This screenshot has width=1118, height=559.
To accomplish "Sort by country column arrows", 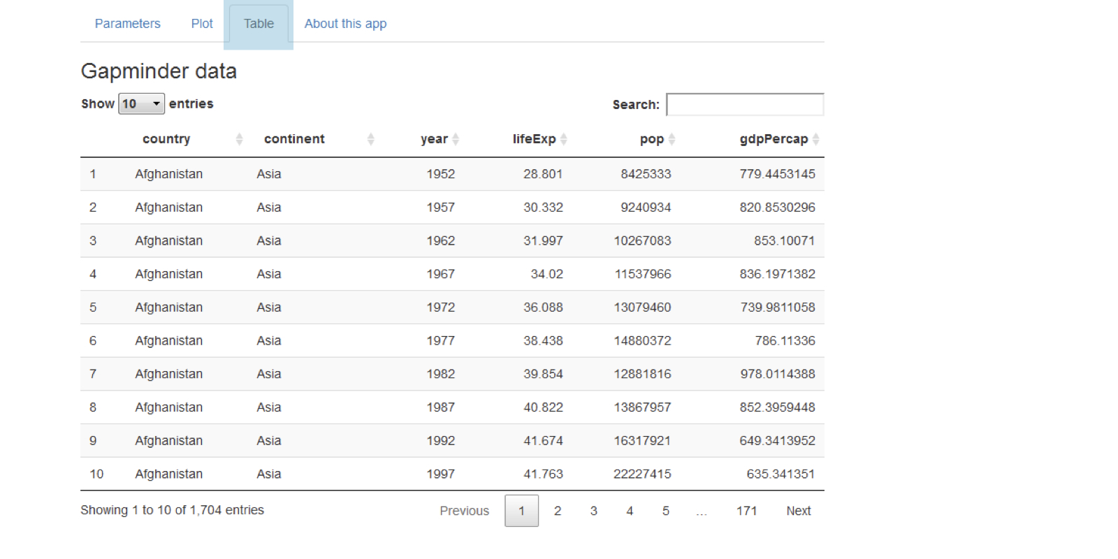I will 239,139.
